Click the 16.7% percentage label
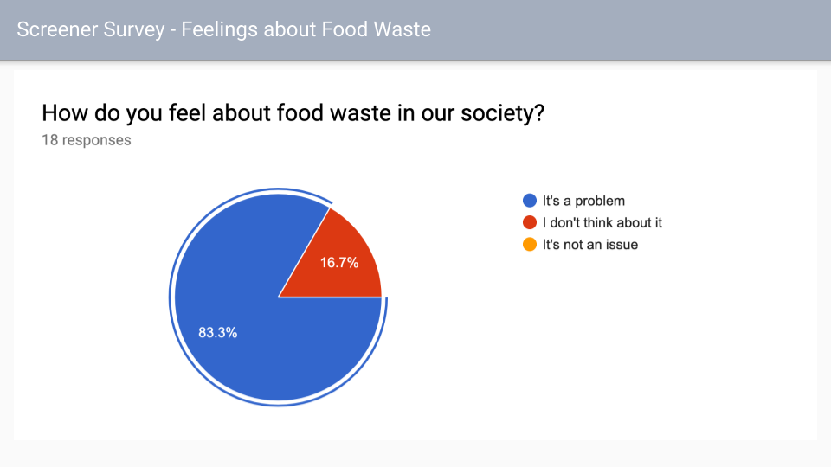Screen dimensions: 831x467 (339, 263)
